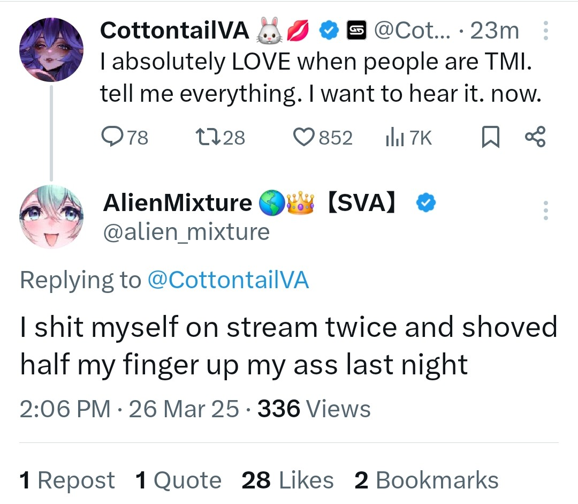The image size is (578, 504).
Task: Click the share icon on CottontailVA's post
Action: [x=535, y=137]
